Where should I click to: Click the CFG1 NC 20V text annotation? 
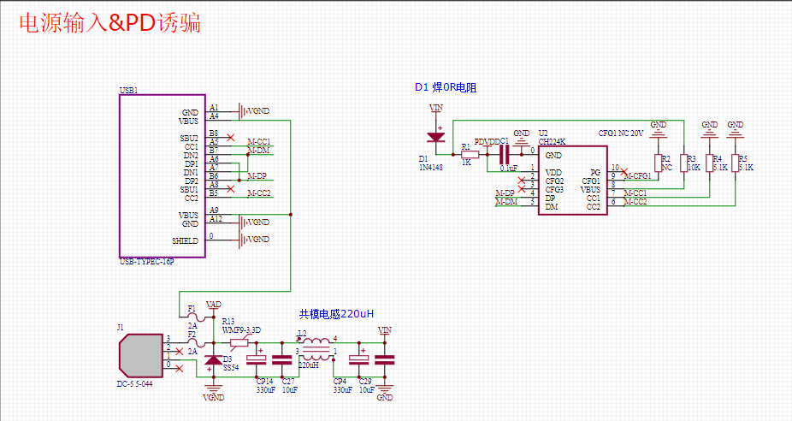click(x=622, y=133)
